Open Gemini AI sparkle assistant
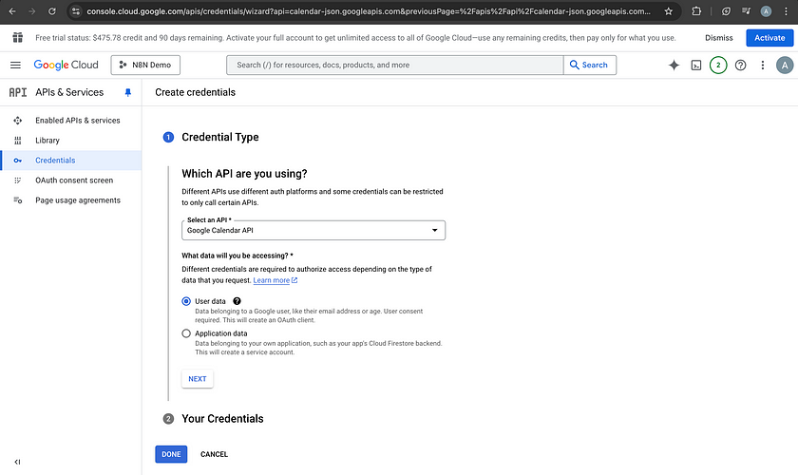This screenshot has height=475, width=798. pos(674,66)
